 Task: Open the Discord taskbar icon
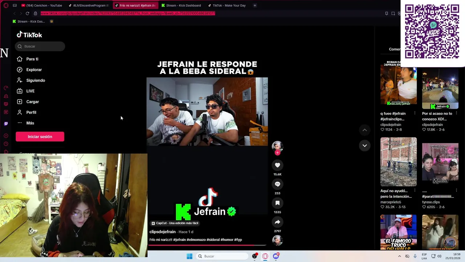[x=276, y=256]
